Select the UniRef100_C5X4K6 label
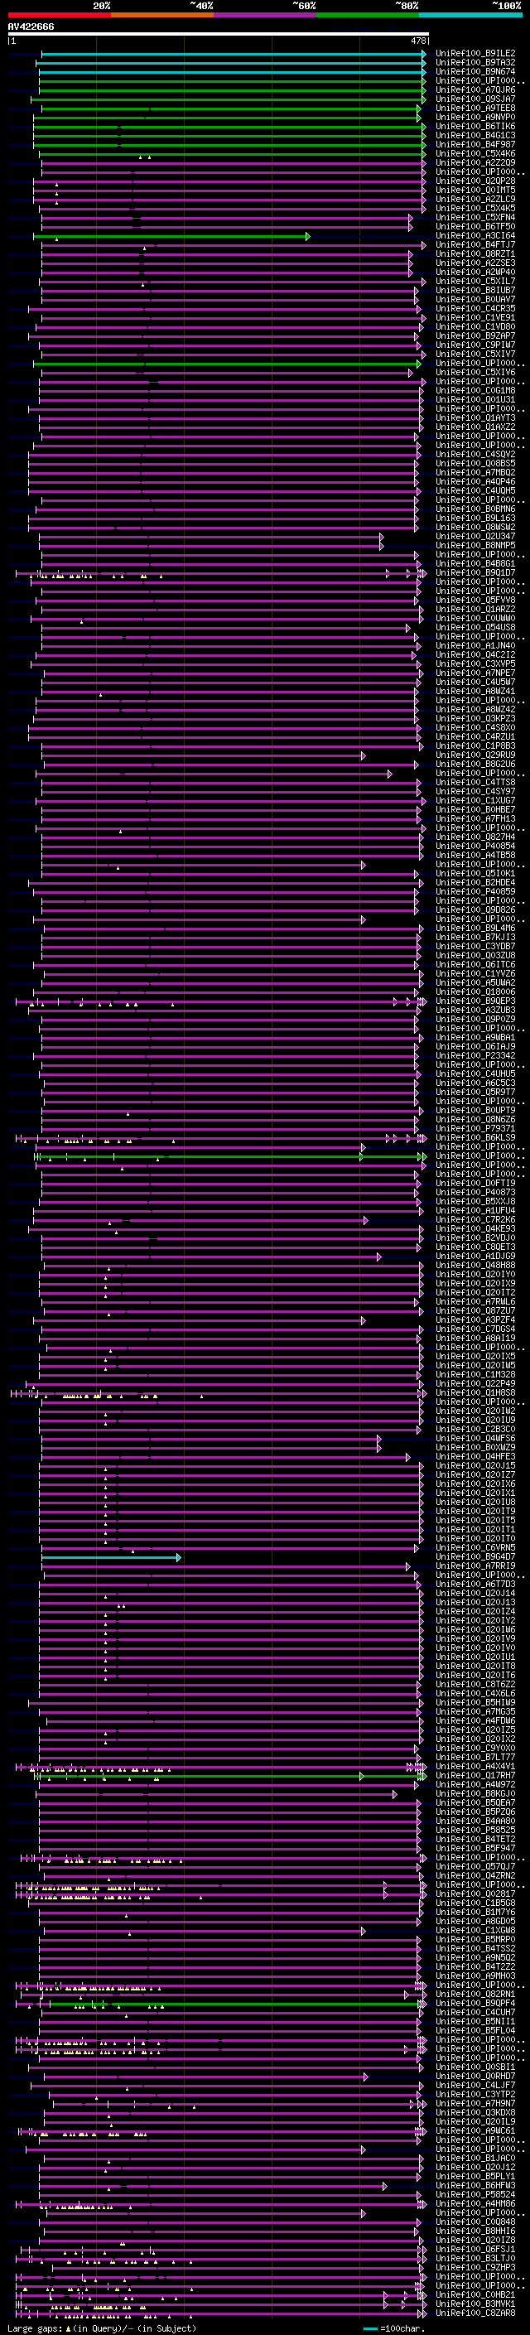Image resolution: width=530 pixels, height=2335 pixels. pos(475,154)
